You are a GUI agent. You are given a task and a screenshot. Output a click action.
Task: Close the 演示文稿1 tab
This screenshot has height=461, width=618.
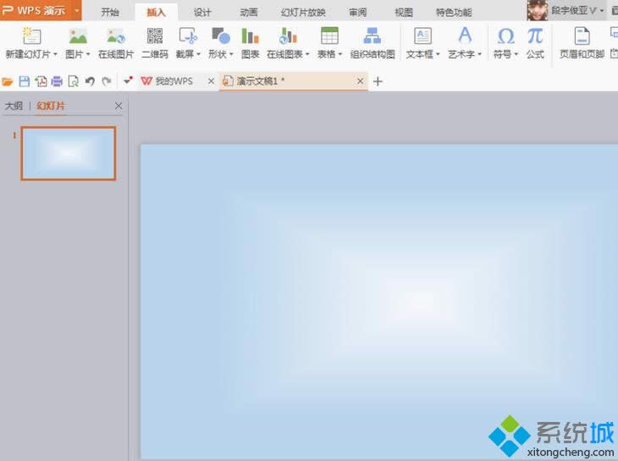[x=361, y=81]
